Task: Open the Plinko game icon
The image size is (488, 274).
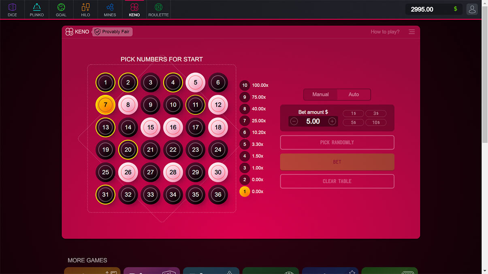Action: pos(36,10)
